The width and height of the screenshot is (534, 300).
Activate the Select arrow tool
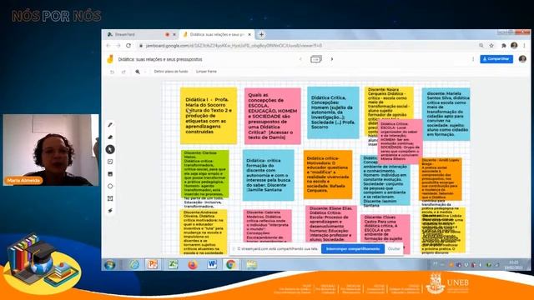(110, 149)
